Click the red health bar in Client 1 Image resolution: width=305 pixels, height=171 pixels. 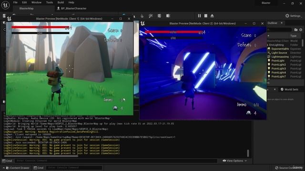click(41, 28)
